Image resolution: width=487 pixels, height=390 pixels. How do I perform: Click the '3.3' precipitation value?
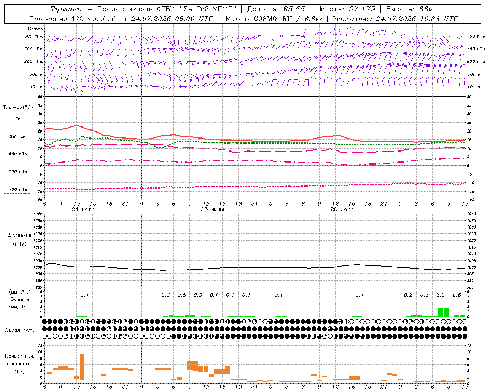(x=441, y=295)
